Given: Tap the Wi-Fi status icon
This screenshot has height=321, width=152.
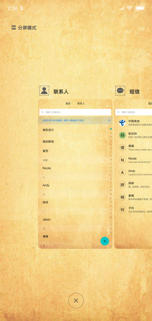Looking at the screenshot, I should pos(129,8).
